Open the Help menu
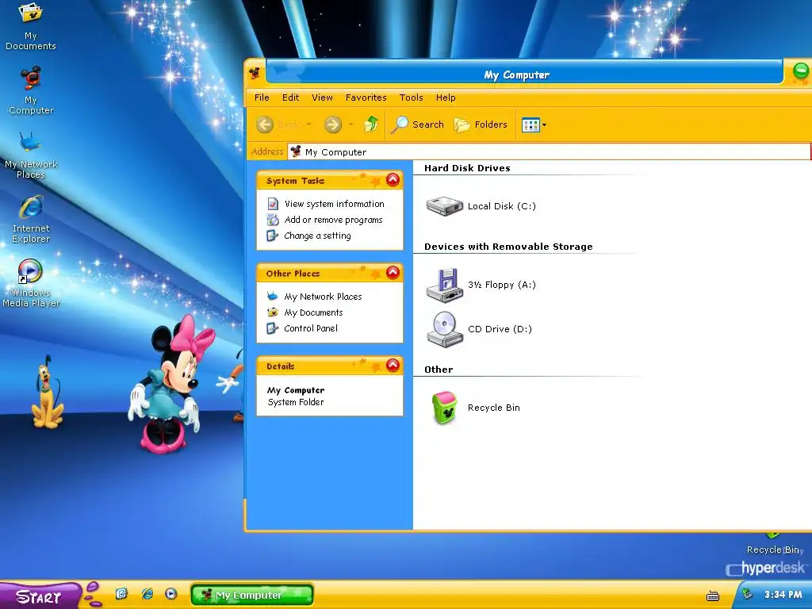 (x=446, y=98)
